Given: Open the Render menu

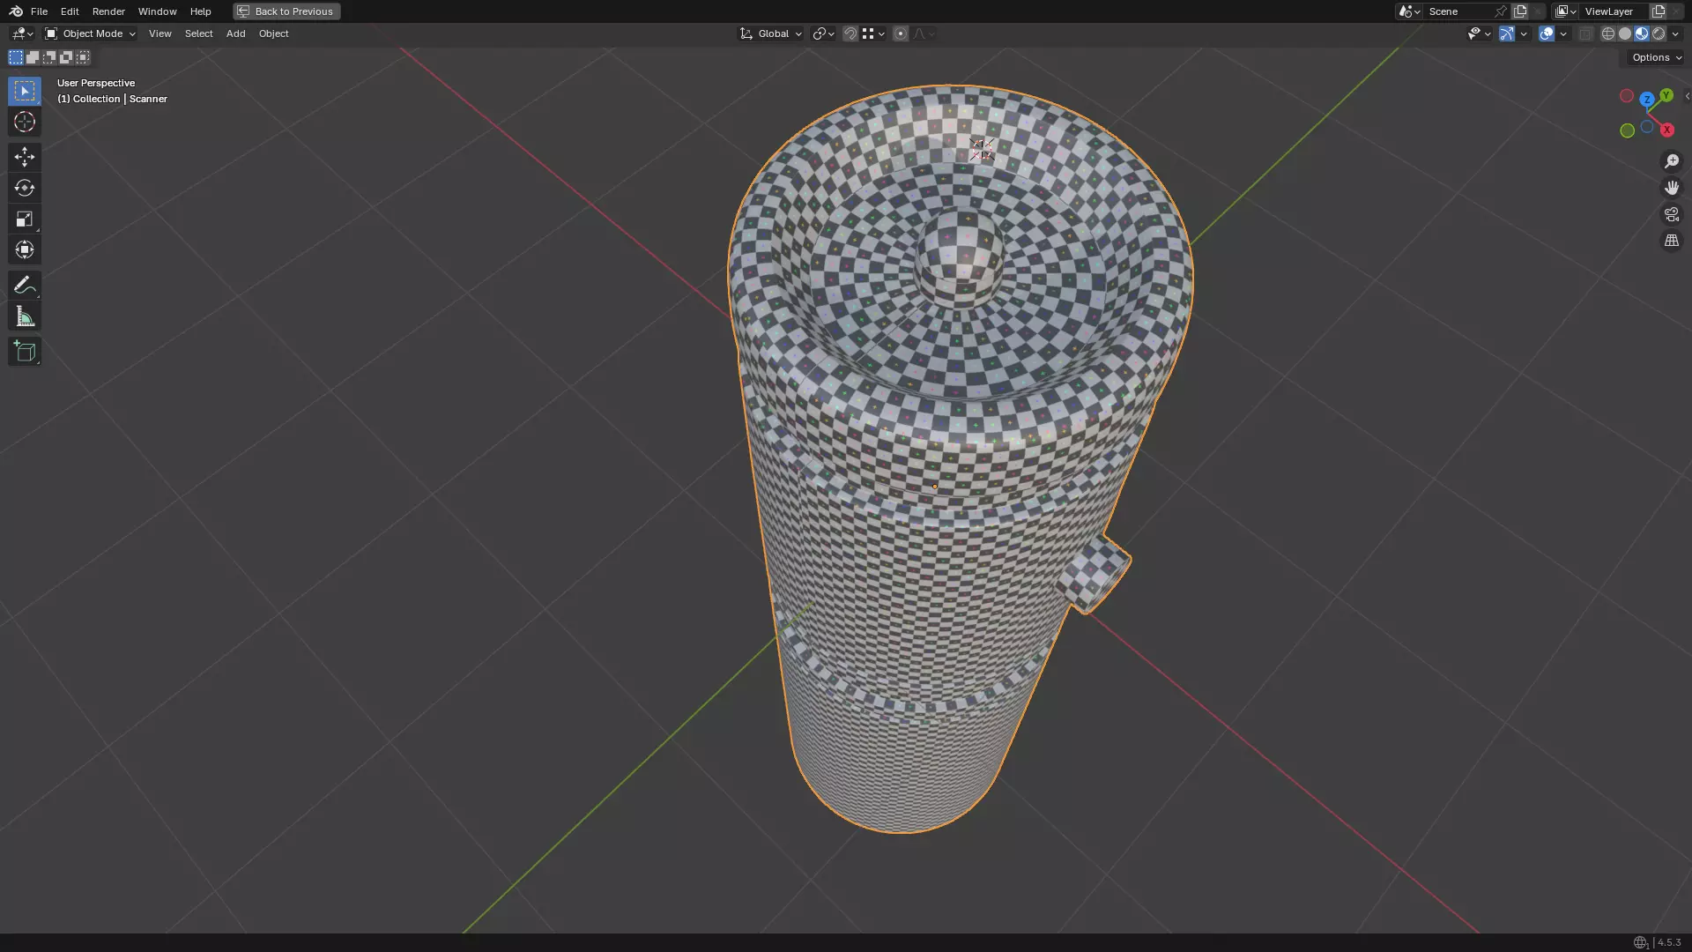Looking at the screenshot, I should 108,11.
